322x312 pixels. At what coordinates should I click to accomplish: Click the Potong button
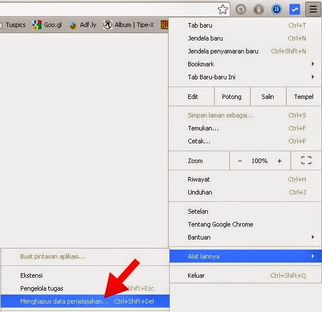[x=232, y=97]
